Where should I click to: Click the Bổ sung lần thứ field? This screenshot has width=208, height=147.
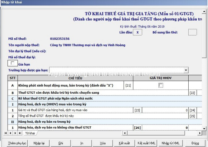pyautogui.click(x=193, y=32)
